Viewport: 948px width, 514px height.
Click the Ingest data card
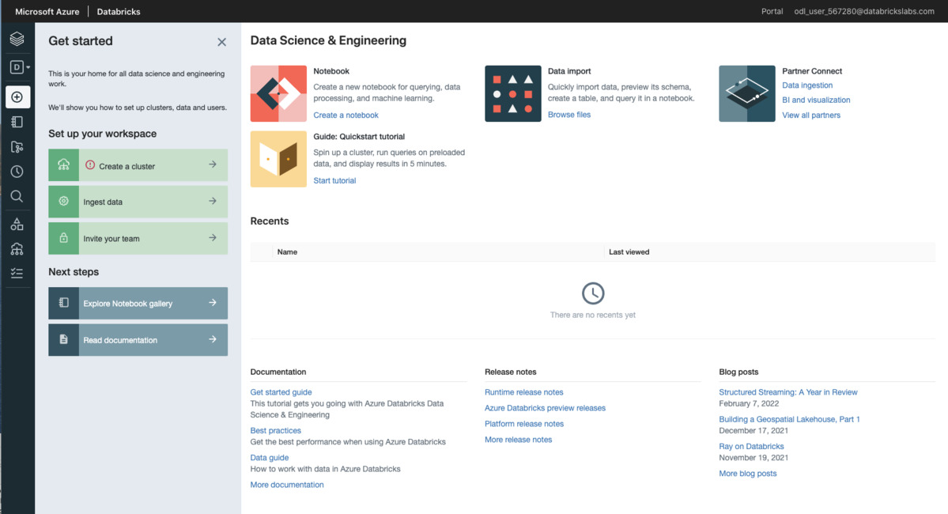coord(138,202)
